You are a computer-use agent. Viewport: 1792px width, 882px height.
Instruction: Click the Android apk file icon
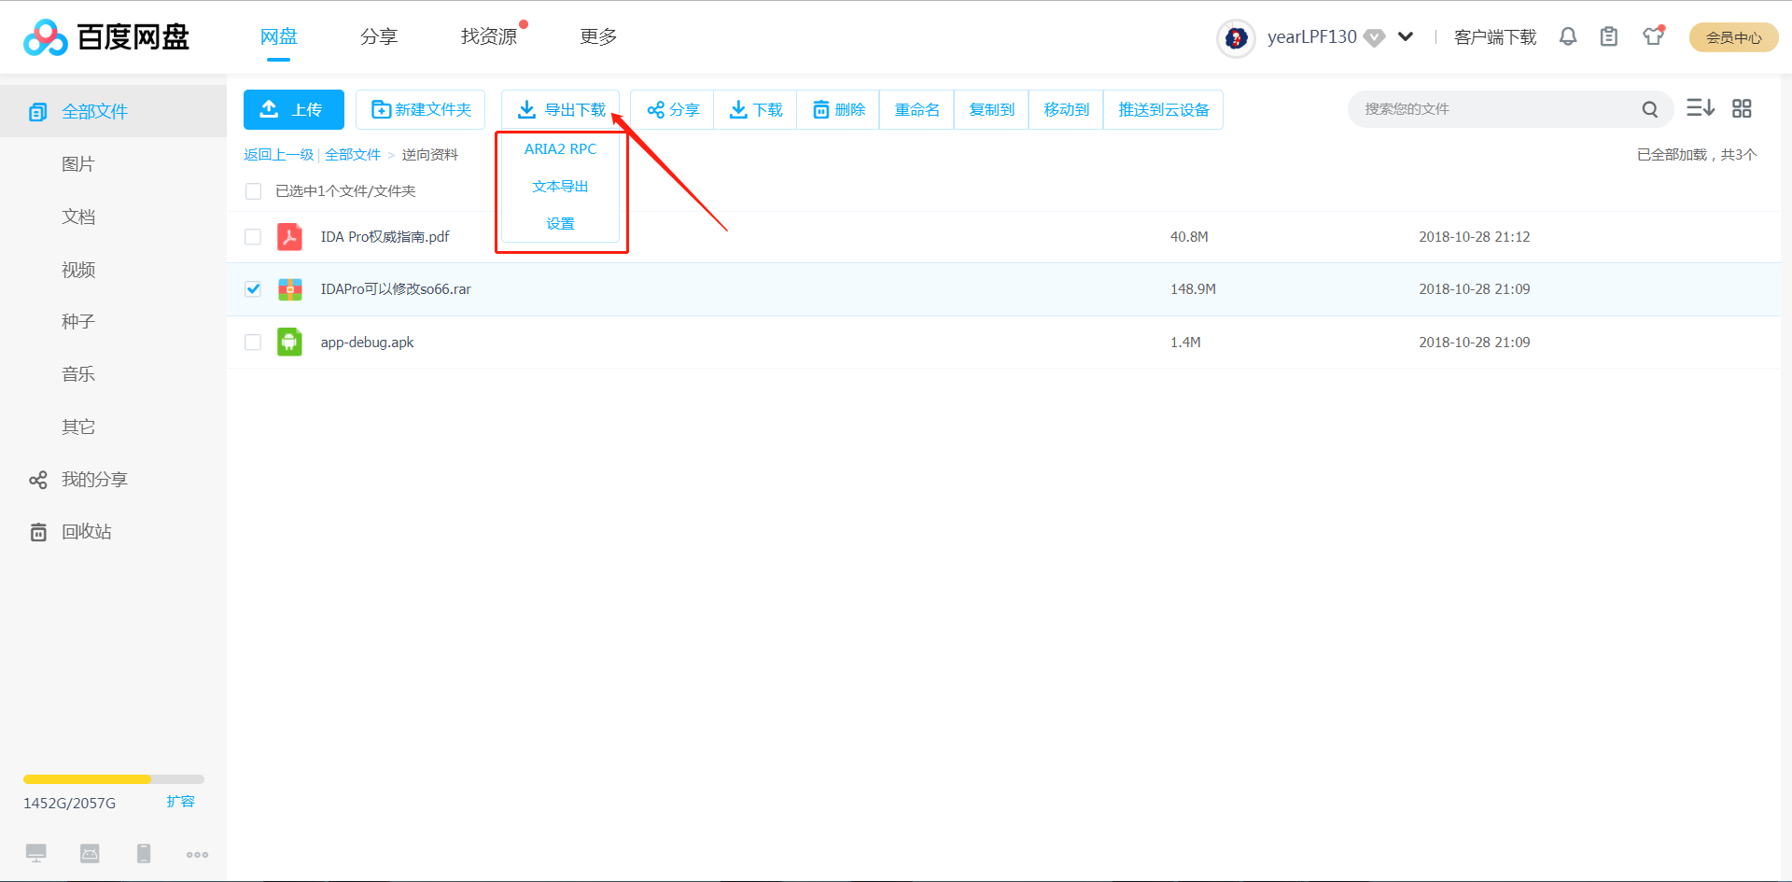click(x=289, y=343)
